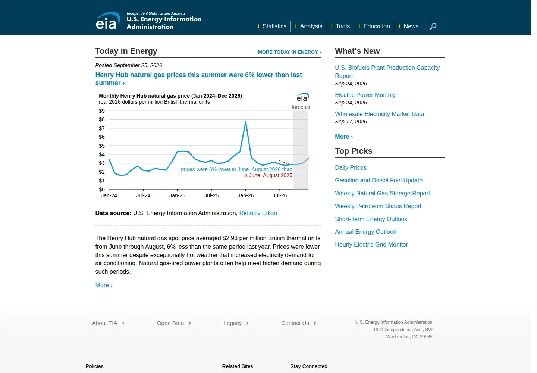Click the 1000 Independence Ave., SW address line
Viewport: 537px width, 373px height.
(x=403, y=330)
